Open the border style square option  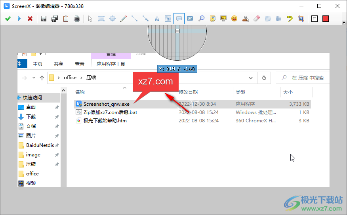tap(315, 19)
